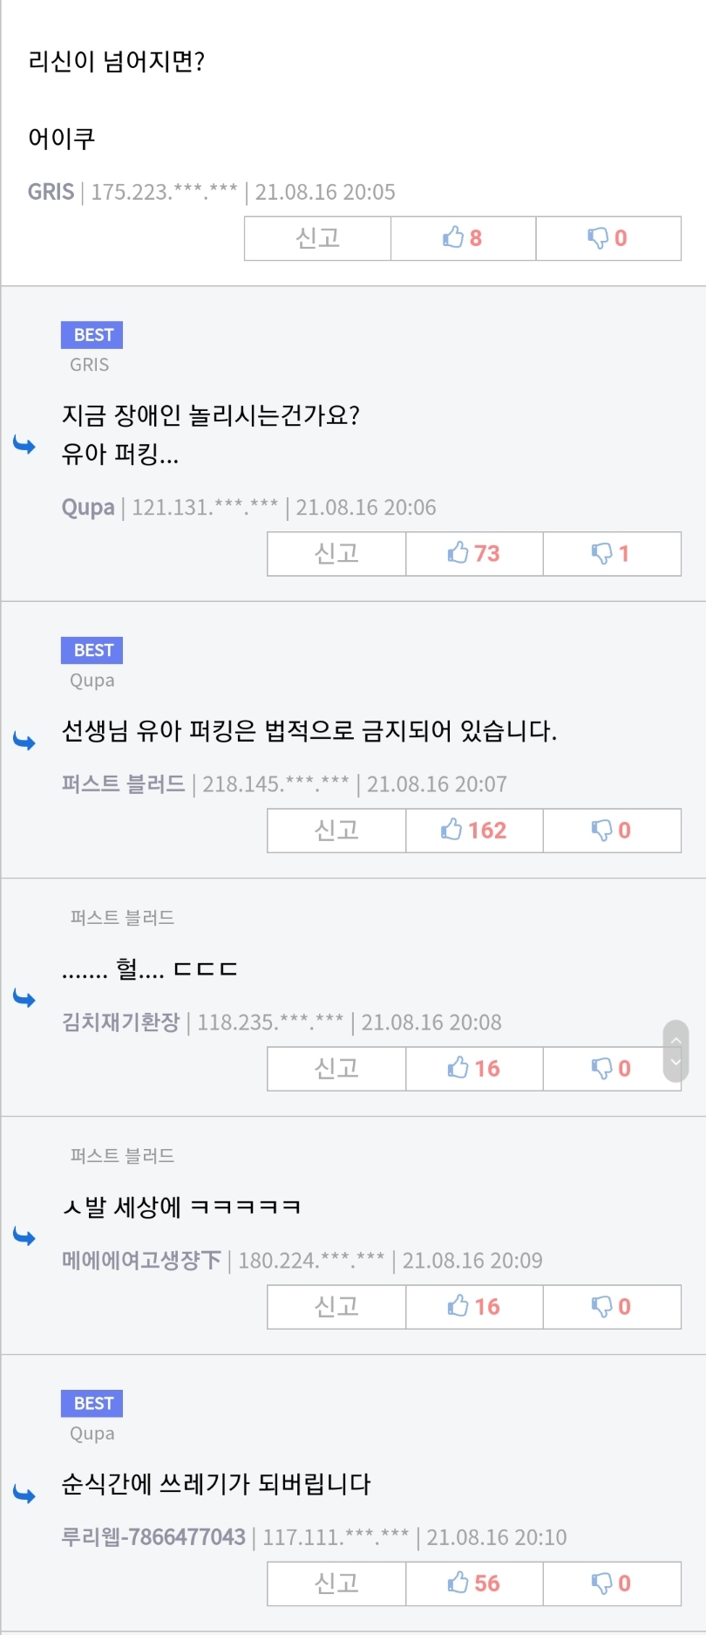Viewport: 706px width, 1635px height.
Task: Open Qupa's user profile name link
Action: 88,507
